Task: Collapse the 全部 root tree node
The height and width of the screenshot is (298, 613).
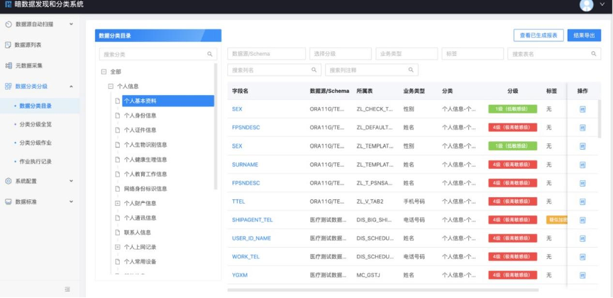Action: [104, 72]
